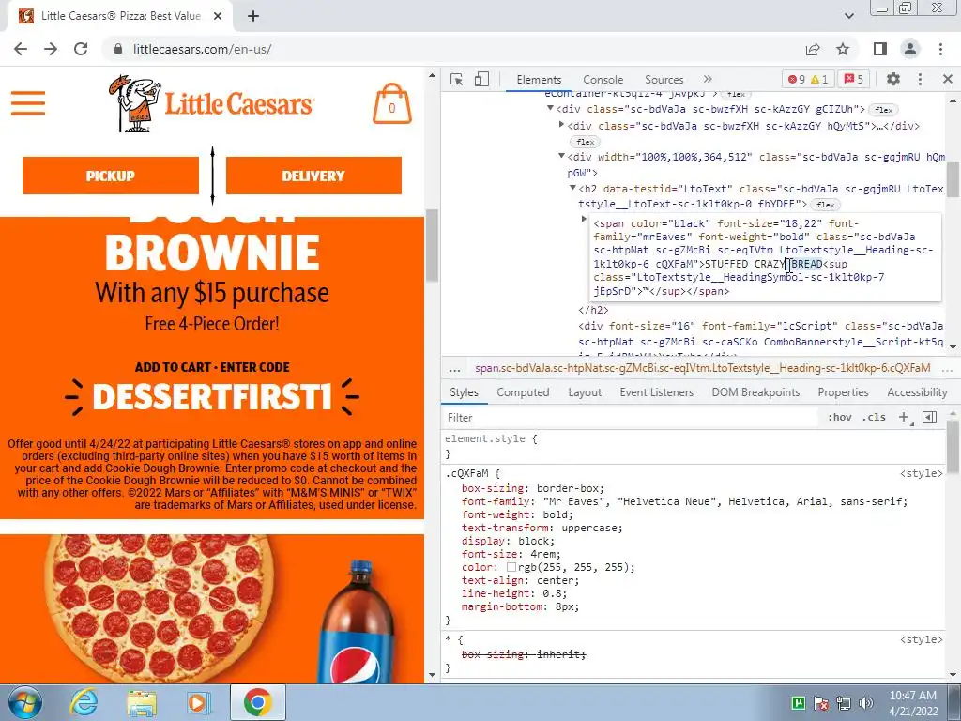The height and width of the screenshot is (721, 961).
Task: Select the Computed pane tab
Action: pos(523,392)
